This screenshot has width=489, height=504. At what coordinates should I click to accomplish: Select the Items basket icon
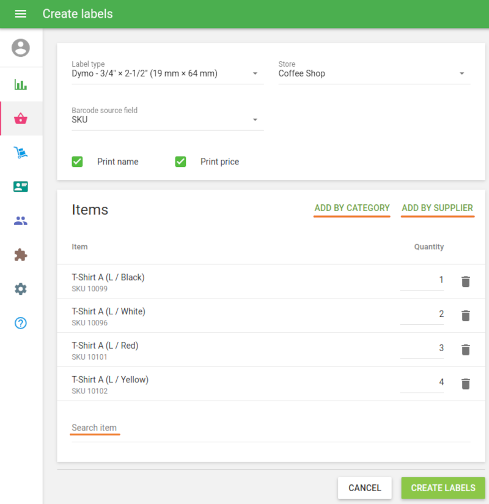coord(20,118)
